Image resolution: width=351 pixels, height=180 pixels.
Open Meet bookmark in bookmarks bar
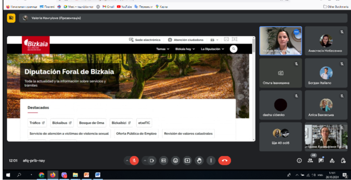point(78,7)
